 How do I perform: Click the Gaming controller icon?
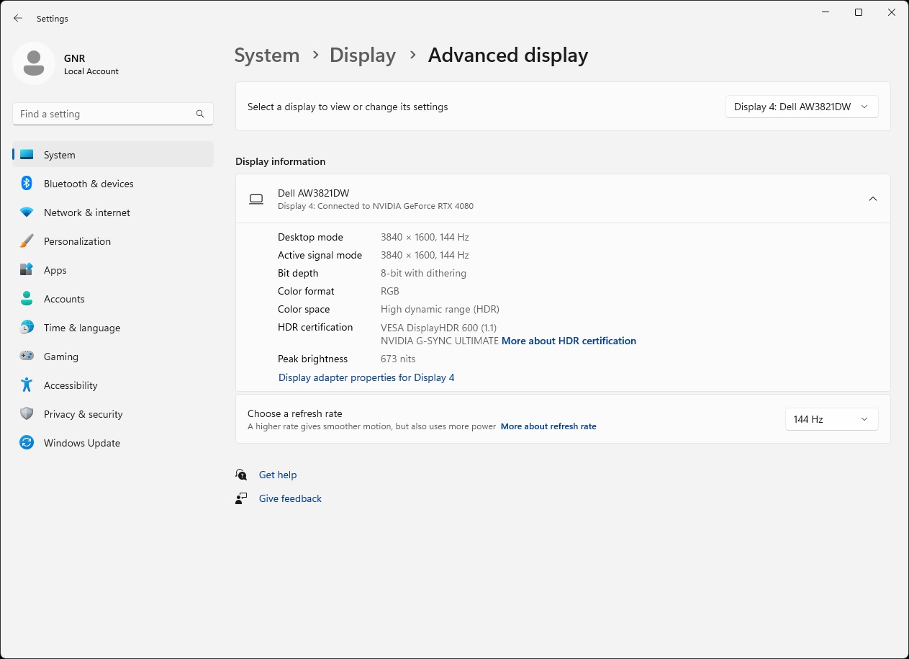[27, 357]
